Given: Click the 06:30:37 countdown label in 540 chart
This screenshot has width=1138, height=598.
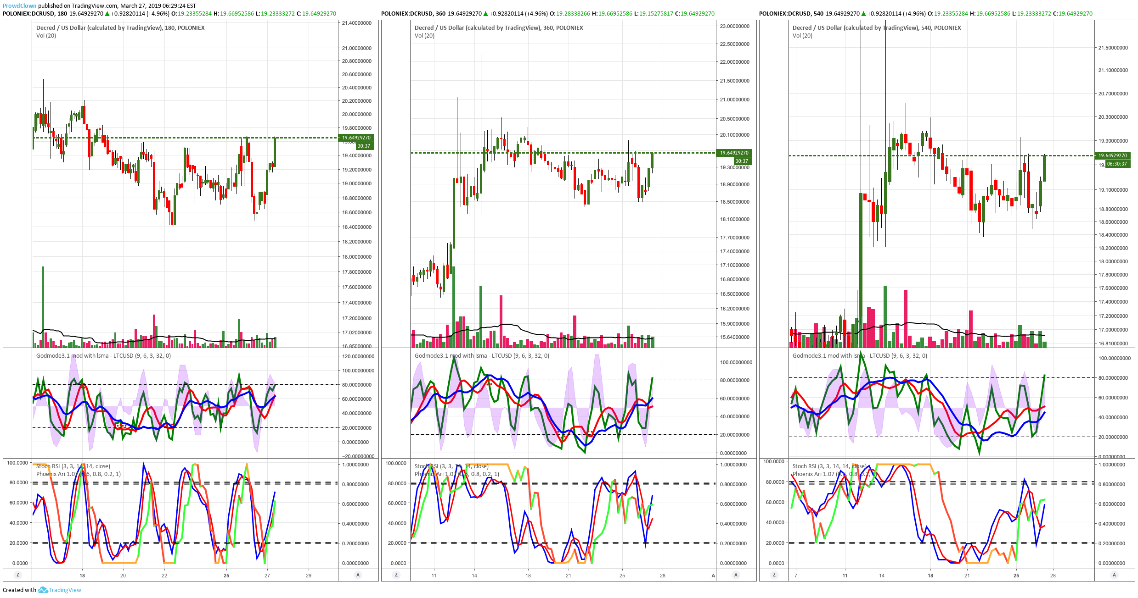Looking at the screenshot, I should pyautogui.click(x=1117, y=164).
